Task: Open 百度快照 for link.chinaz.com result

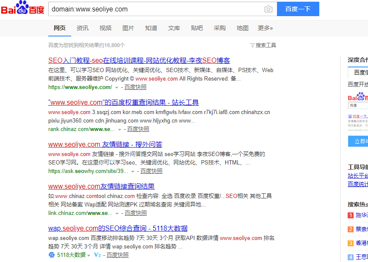Action: [136, 213]
